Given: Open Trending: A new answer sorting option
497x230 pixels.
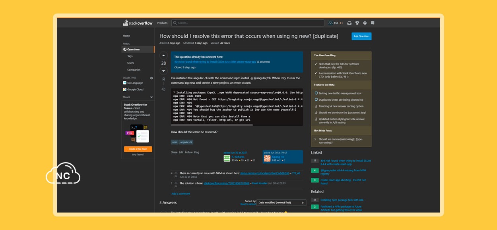Looking at the screenshot, I should [x=341, y=106].
